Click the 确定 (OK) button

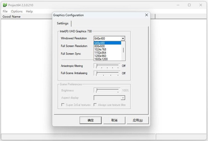pyautogui.click(x=90, y=120)
